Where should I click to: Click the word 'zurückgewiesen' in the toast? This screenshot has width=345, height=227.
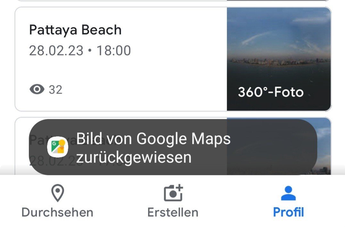134,157
